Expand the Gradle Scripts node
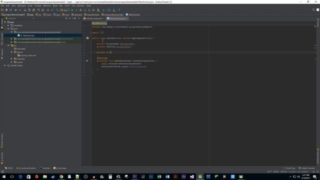This screenshot has height=180, width=320. coord(5,65)
